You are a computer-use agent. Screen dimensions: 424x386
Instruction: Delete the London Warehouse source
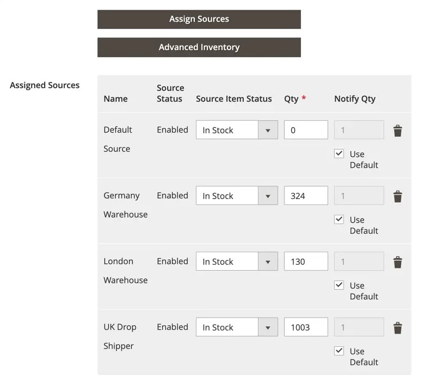pos(397,262)
